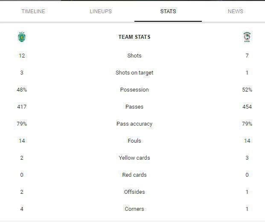Select the Pass accuracy label
Screen dimensions: 265x224
point(134,124)
